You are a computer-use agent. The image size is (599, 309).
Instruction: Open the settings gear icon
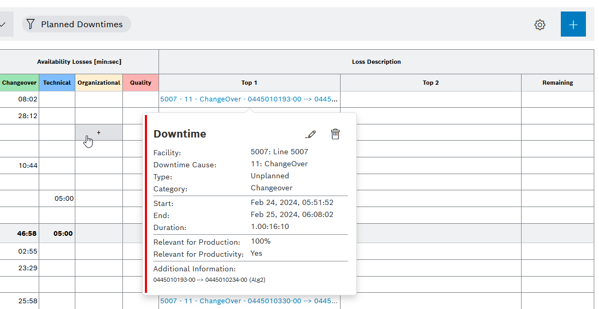[539, 24]
